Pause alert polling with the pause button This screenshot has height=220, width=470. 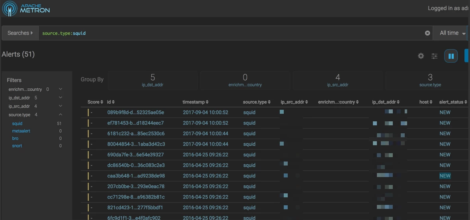click(x=451, y=56)
